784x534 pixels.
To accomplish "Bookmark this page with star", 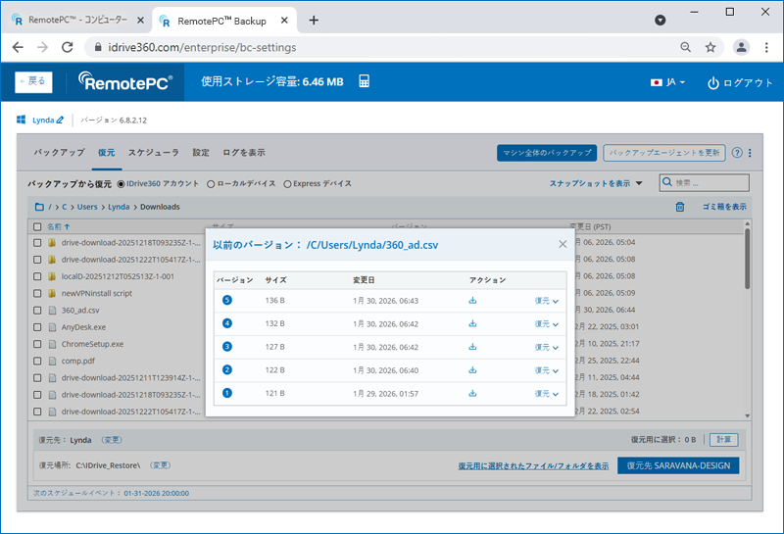I will [710, 47].
